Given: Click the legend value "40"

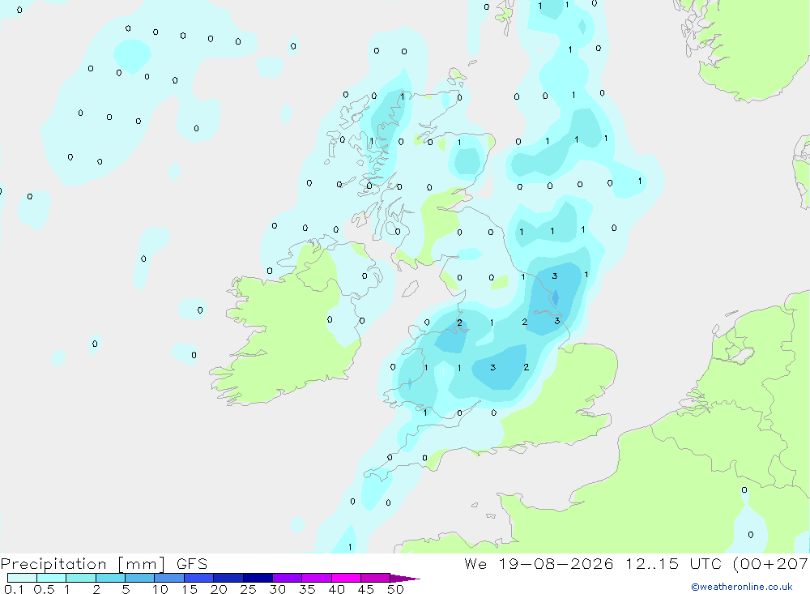Looking at the screenshot, I should click(337, 589).
